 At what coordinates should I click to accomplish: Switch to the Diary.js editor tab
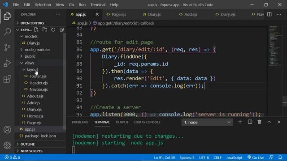tap(154, 14)
